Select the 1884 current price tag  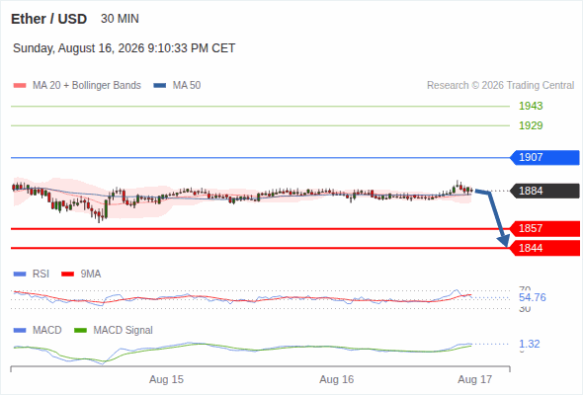point(544,191)
